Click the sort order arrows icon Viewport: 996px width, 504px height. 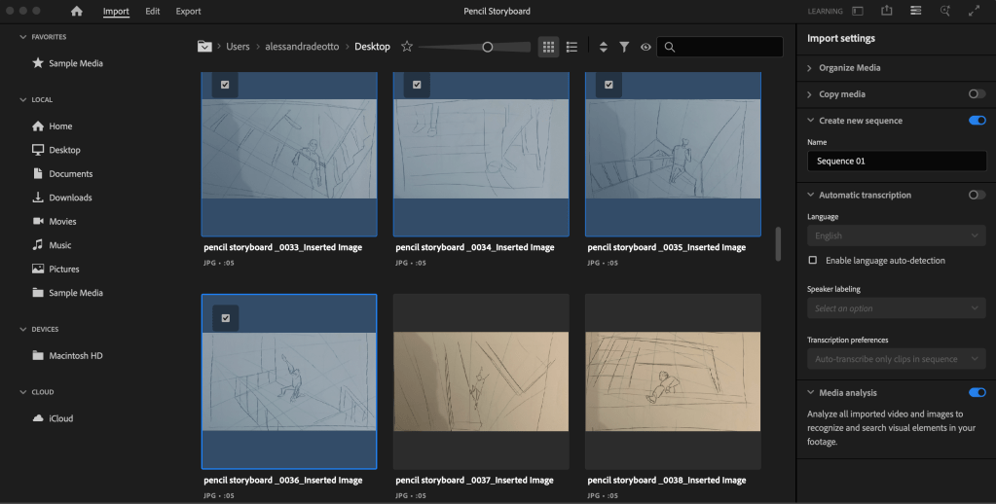[x=603, y=47]
